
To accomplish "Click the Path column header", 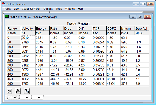I will (57, 29).
